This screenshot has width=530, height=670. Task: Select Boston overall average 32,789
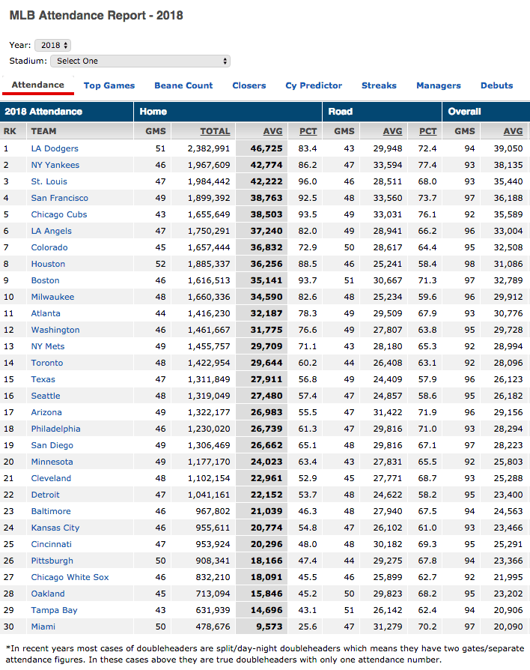[508, 281]
